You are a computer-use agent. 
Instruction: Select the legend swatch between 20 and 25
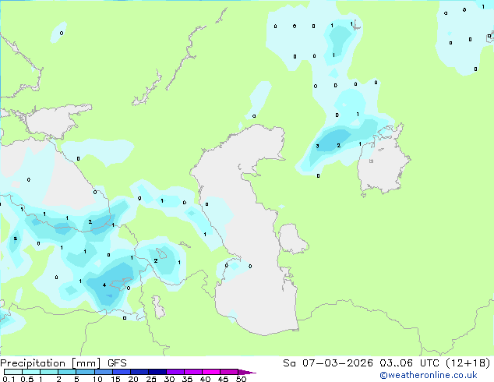[139, 372]
